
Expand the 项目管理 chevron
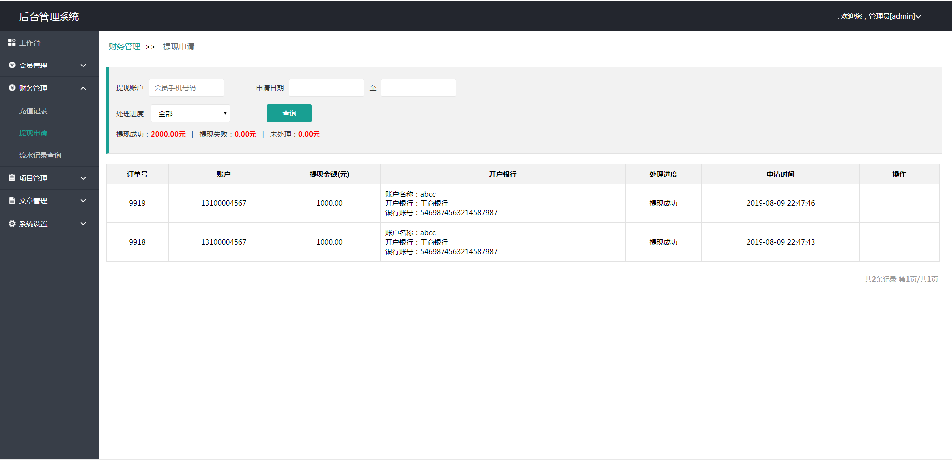point(83,178)
